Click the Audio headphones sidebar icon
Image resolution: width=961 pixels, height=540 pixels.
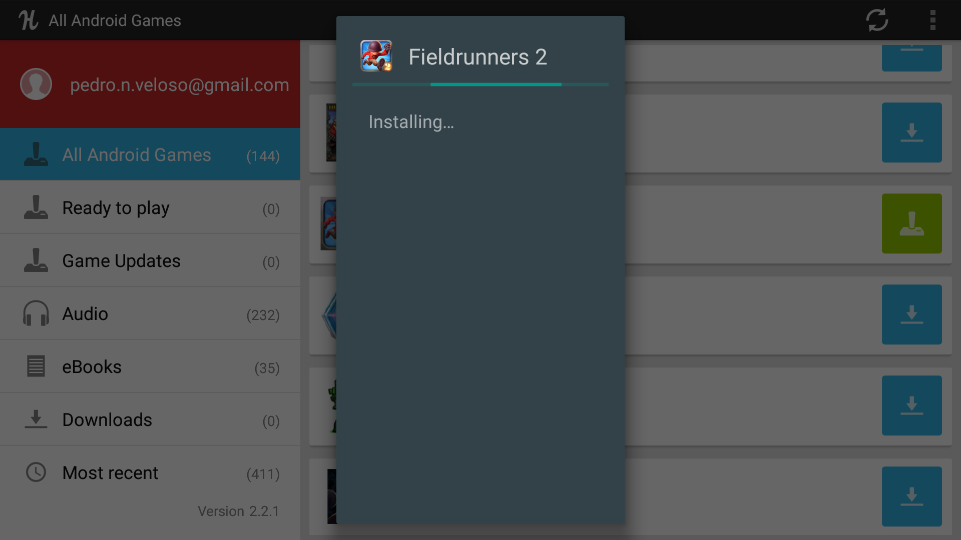pos(37,313)
